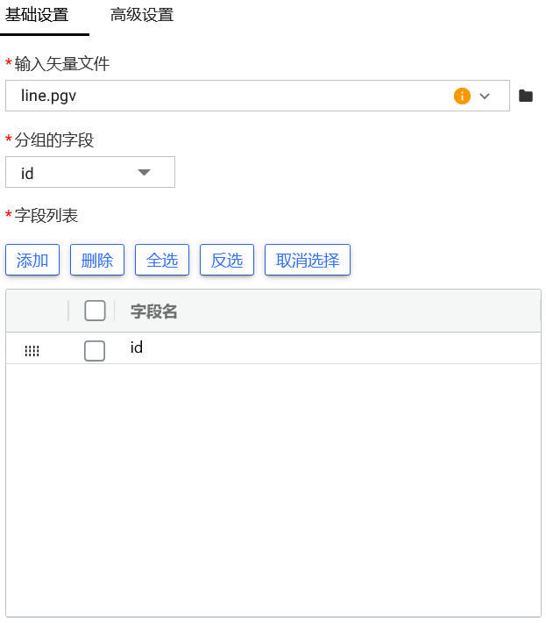Click the orange info icon
The height and width of the screenshot is (623, 546).
(x=462, y=96)
